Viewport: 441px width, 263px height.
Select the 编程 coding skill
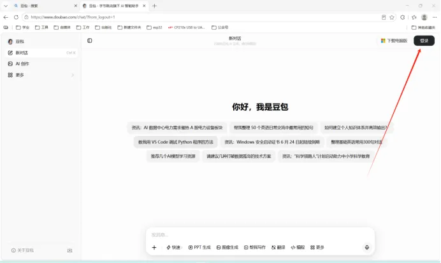(298, 247)
